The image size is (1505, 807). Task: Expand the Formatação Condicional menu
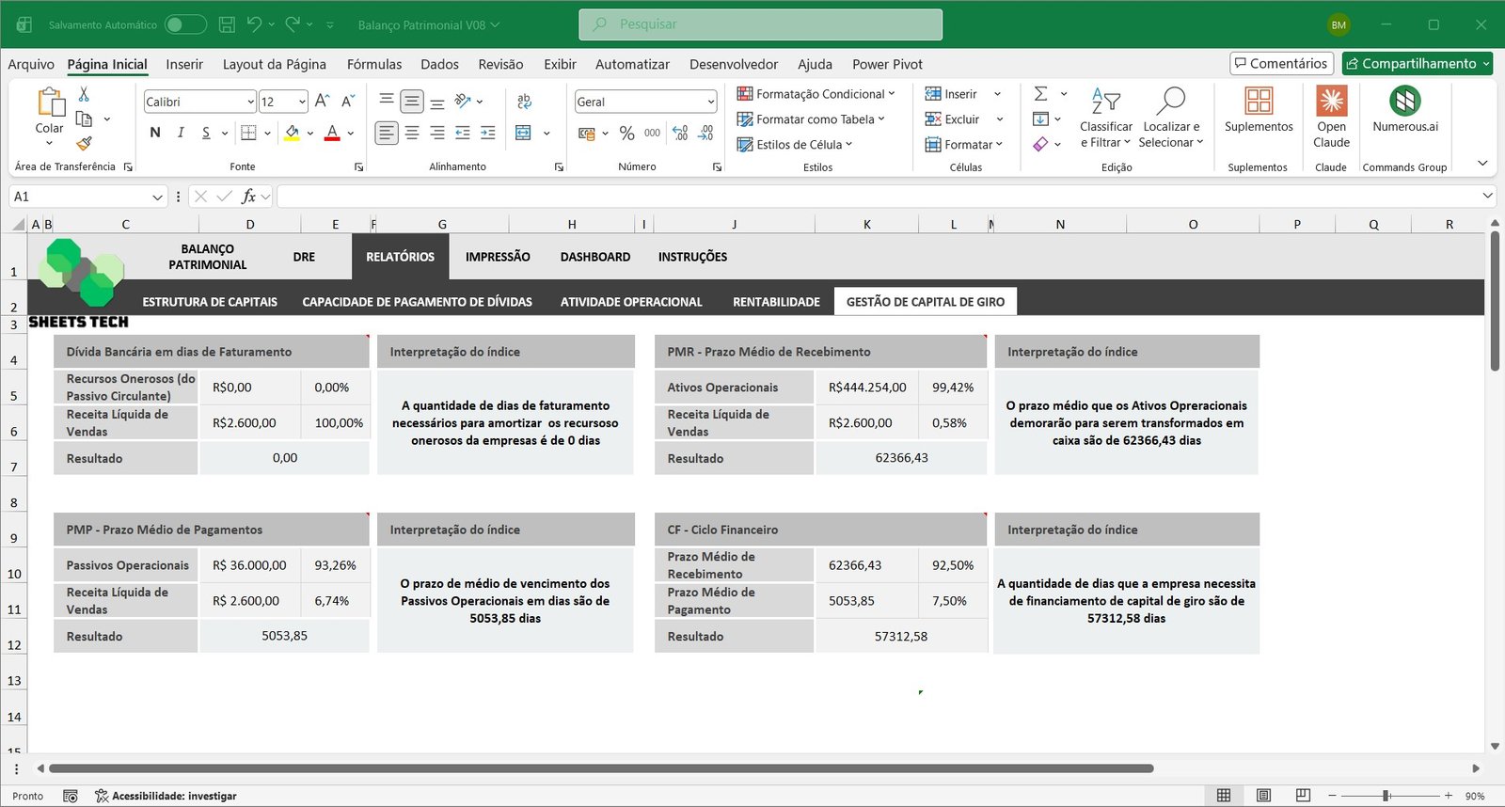(816, 94)
